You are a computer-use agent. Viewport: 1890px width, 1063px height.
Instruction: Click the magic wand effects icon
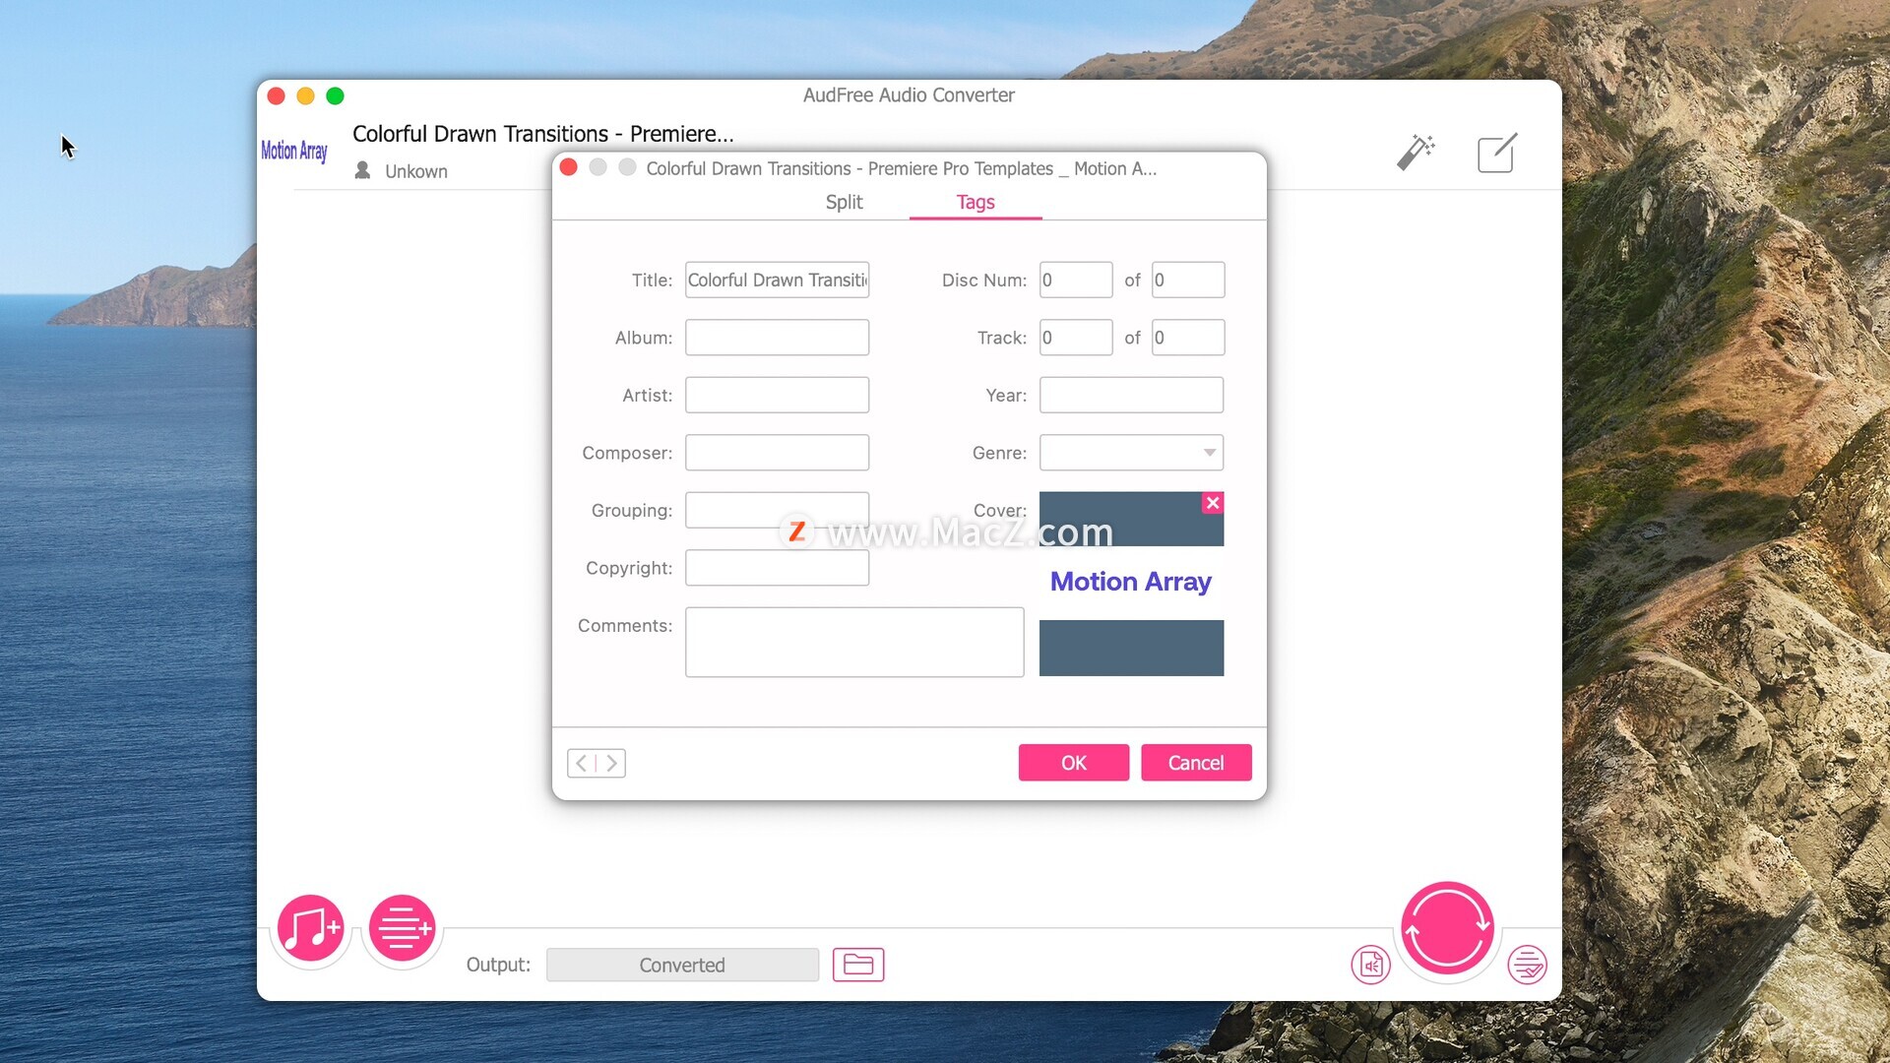pyautogui.click(x=1416, y=153)
